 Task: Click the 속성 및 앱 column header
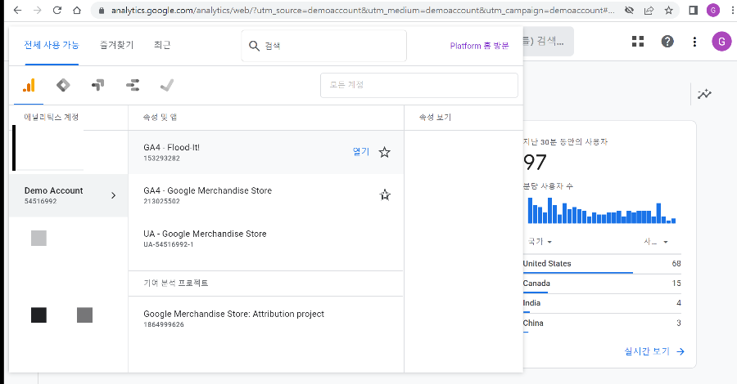coord(161,117)
